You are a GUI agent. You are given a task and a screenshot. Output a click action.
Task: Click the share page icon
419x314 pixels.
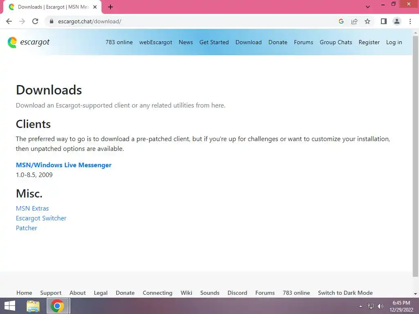tap(354, 21)
